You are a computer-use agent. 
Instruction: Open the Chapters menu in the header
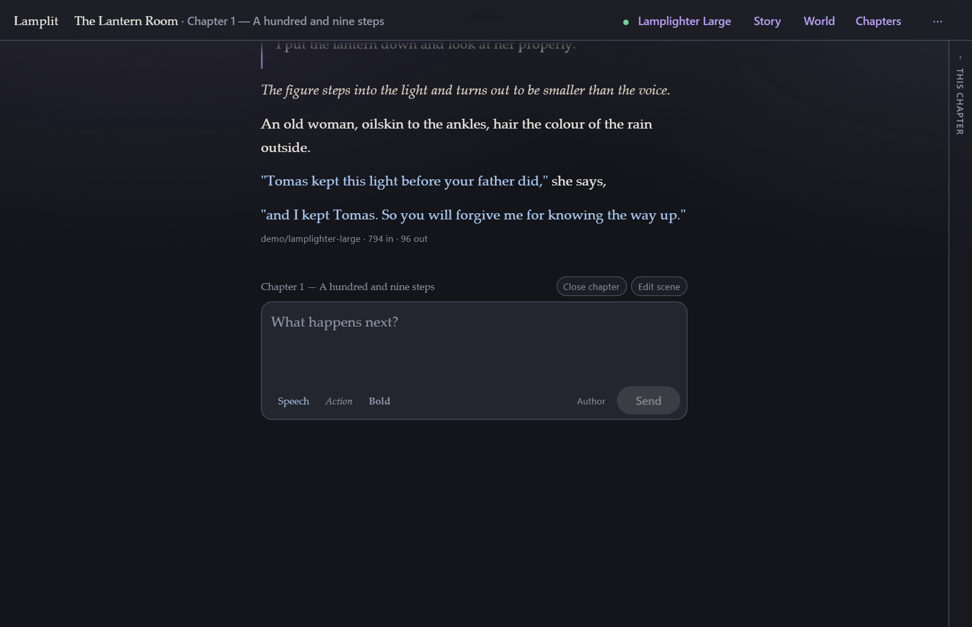click(878, 21)
